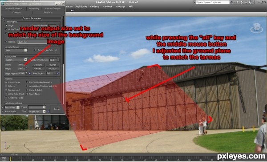Select the ActiveShade radio button
Image resolution: width=267 pixels, height=162 pixels.
(3, 111)
